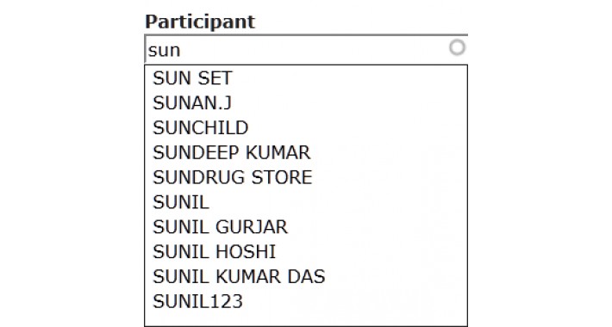Place cursor after typed text sun

[x=181, y=50]
